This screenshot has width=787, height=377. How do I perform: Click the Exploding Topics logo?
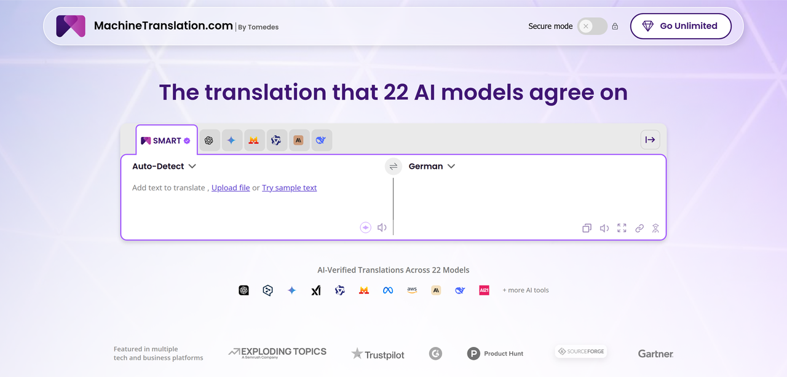point(277,352)
